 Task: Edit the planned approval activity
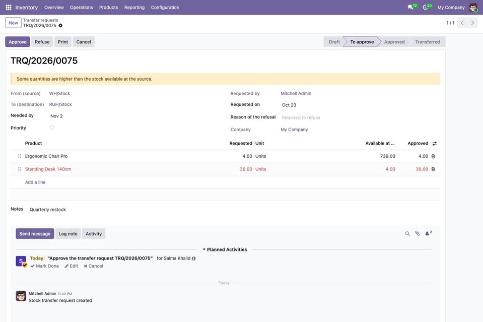click(x=71, y=266)
